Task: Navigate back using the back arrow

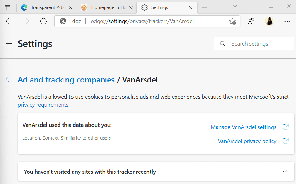Action: coord(9,21)
